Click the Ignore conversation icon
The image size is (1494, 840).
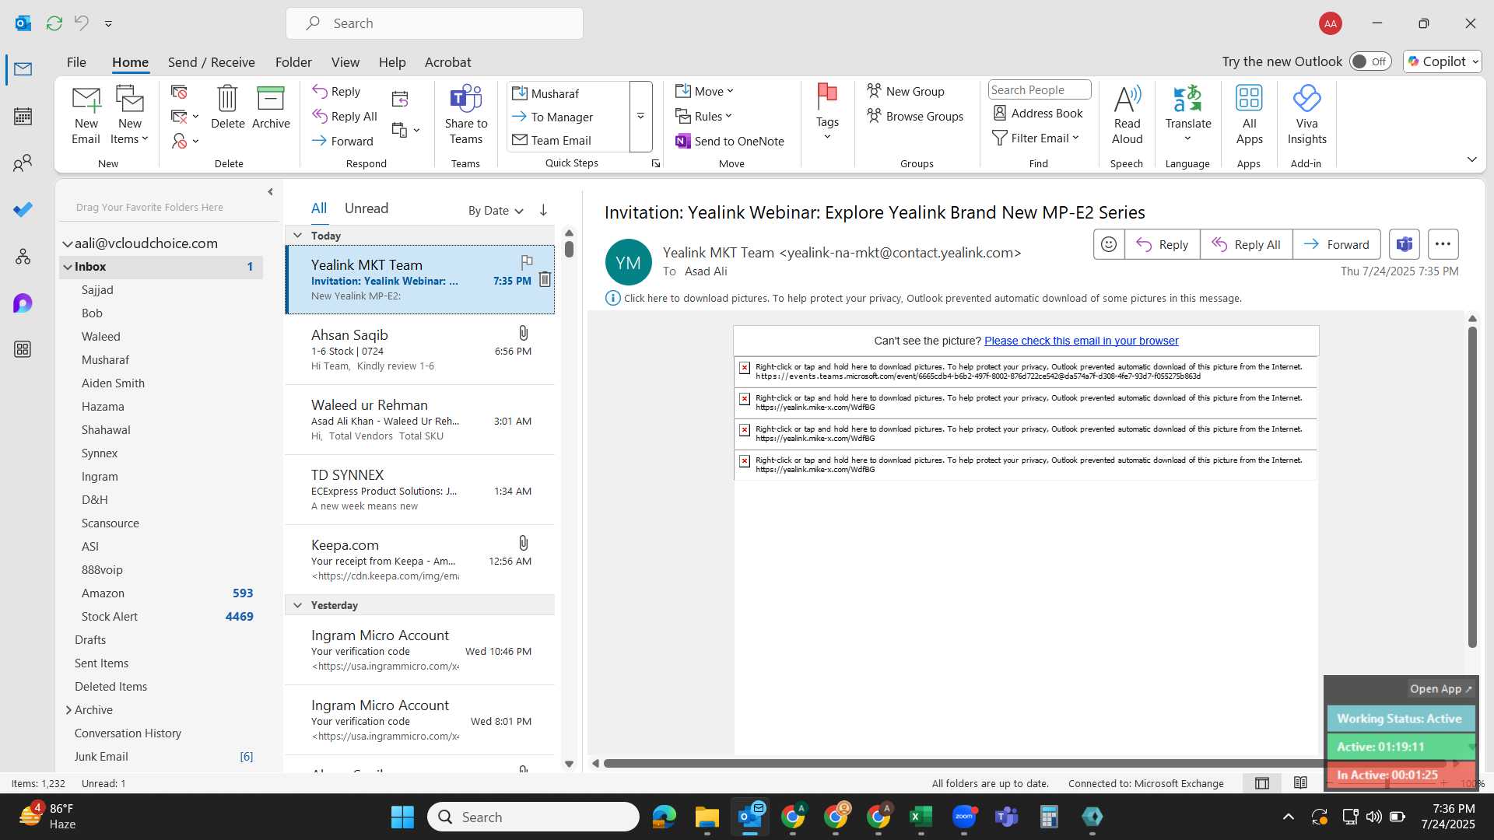click(179, 93)
